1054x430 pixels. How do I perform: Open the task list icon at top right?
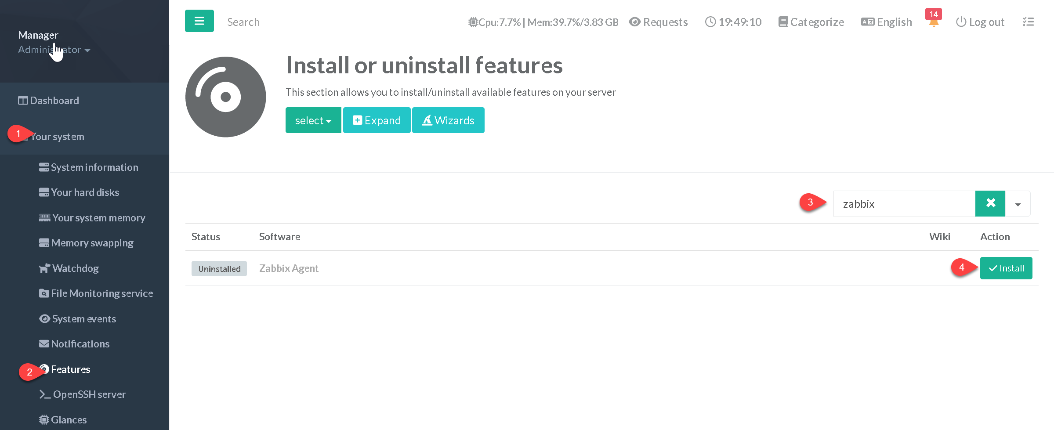tap(1028, 22)
